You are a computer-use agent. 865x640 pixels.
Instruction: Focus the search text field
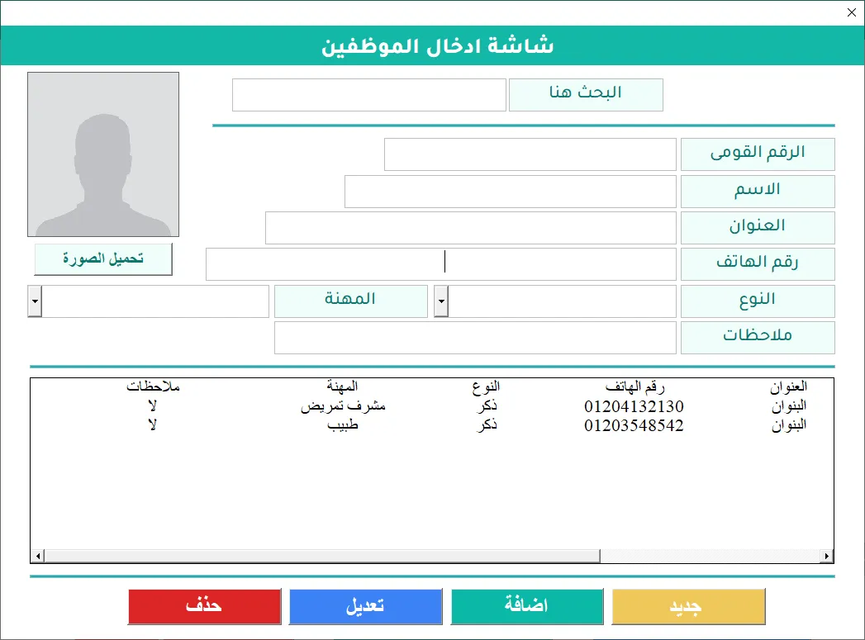pyautogui.click(x=369, y=95)
